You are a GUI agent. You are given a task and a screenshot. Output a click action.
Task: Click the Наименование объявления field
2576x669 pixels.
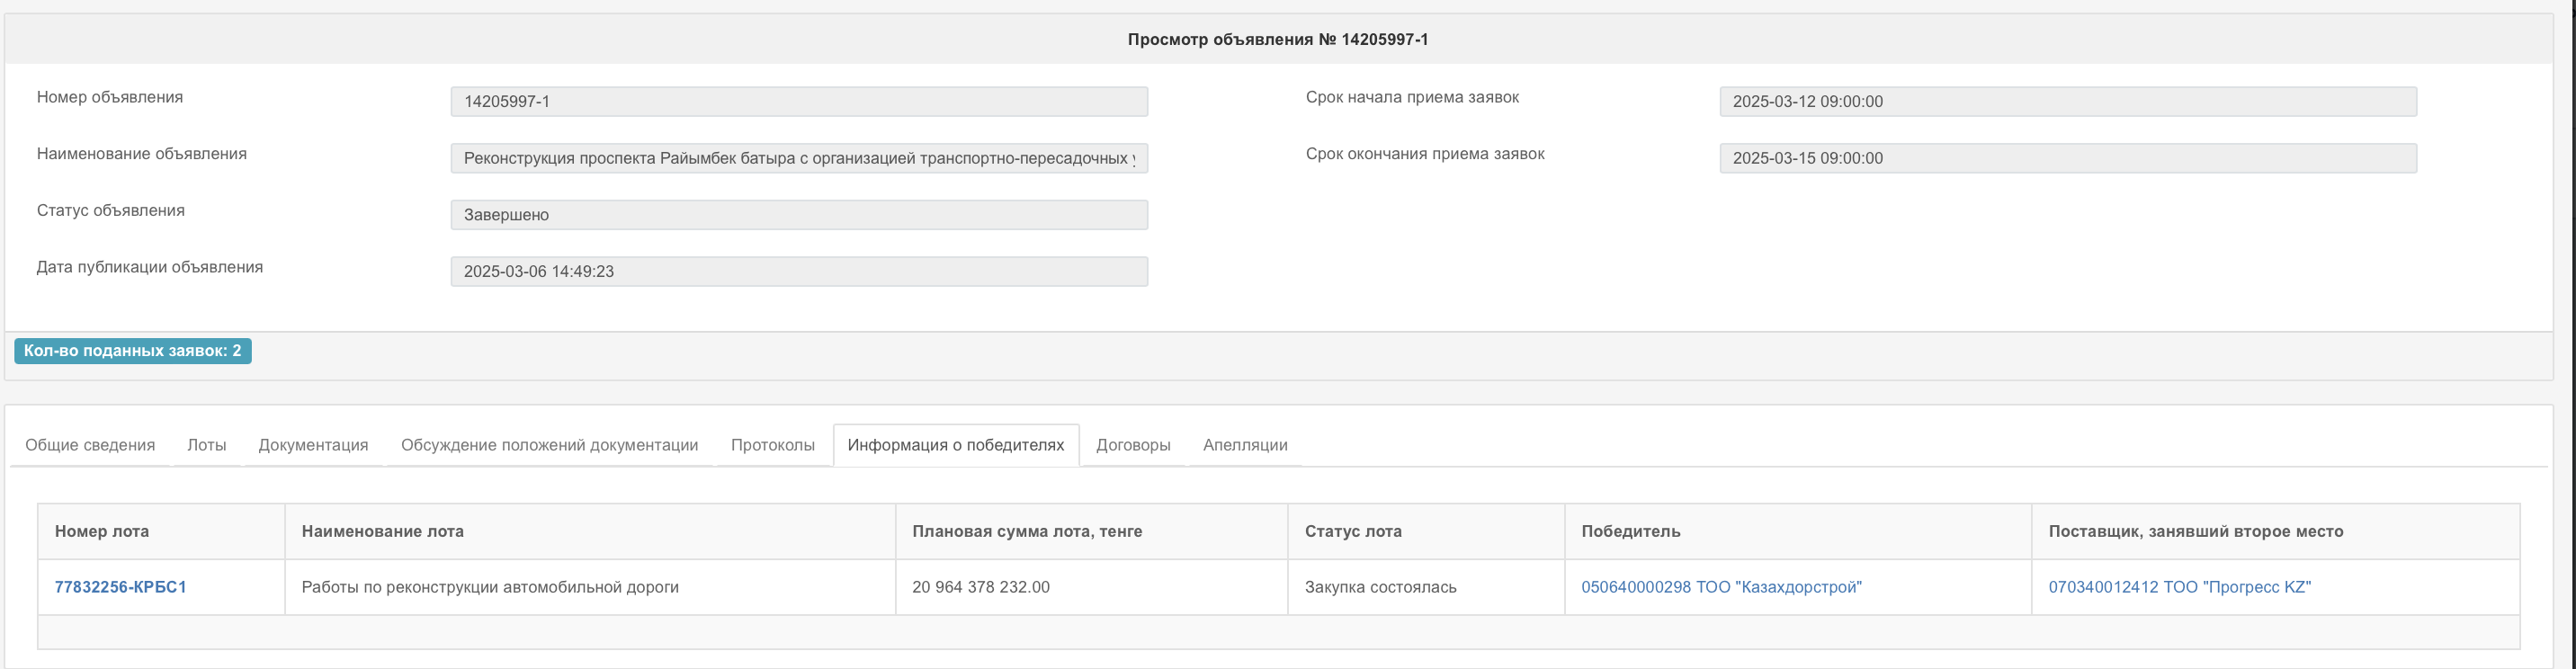799,158
